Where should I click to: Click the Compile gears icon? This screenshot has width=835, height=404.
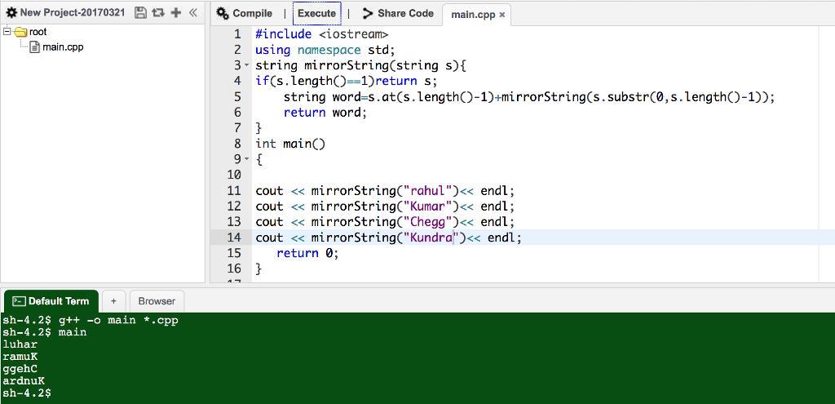pos(223,13)
